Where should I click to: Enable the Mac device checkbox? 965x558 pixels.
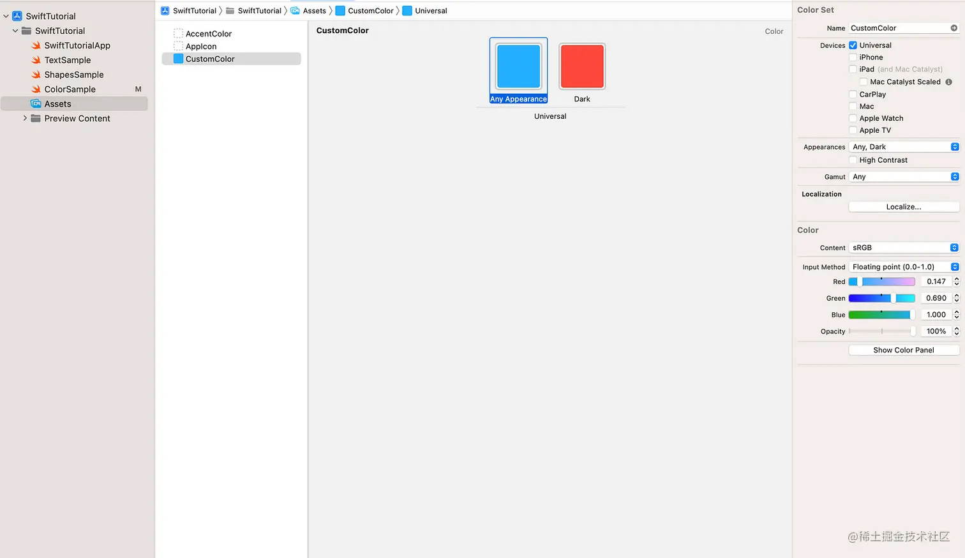coord(853,107)
